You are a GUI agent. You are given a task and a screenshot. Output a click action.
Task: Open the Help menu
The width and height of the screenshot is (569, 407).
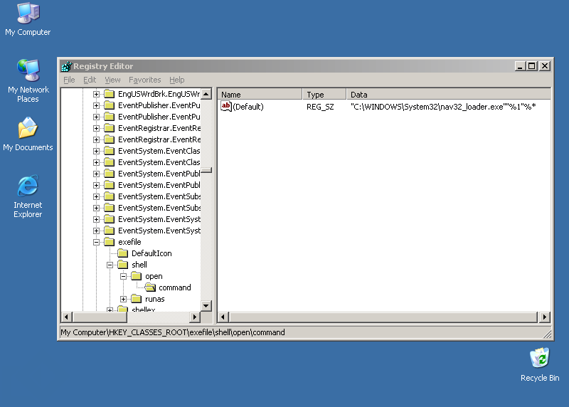176,80
